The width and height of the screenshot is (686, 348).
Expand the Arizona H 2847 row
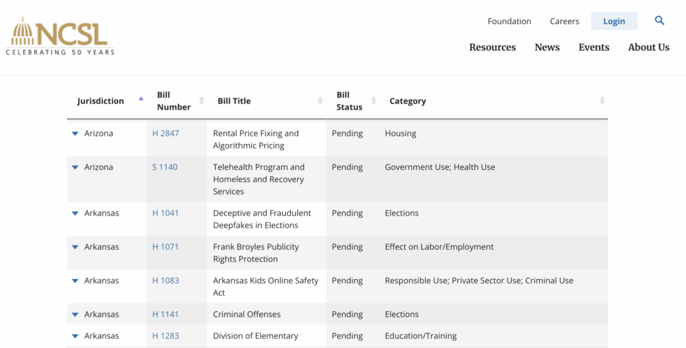point(75,134)
